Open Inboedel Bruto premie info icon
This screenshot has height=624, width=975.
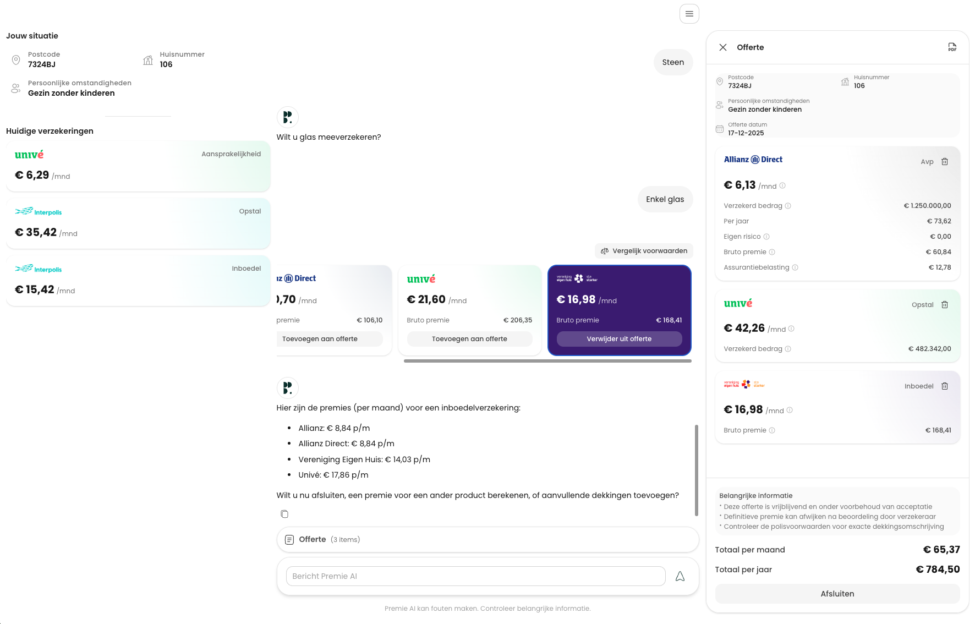point(772,430)
